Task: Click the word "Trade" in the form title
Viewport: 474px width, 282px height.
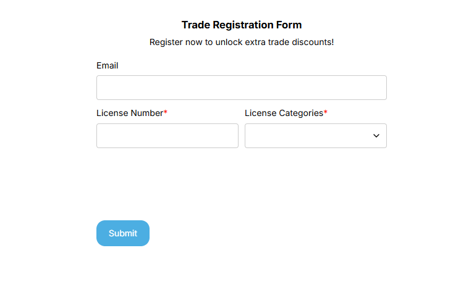Action: pyautogui.click(x=196, y=25)
